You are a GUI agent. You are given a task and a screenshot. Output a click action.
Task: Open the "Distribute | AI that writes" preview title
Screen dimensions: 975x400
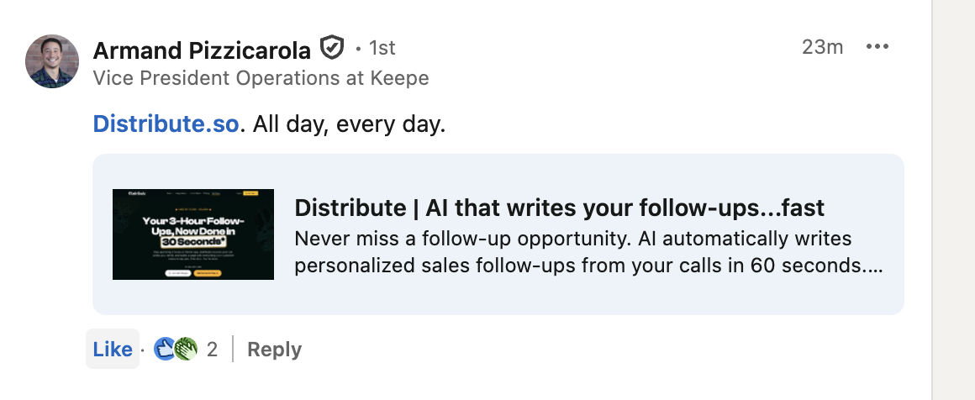pos(559,208)
